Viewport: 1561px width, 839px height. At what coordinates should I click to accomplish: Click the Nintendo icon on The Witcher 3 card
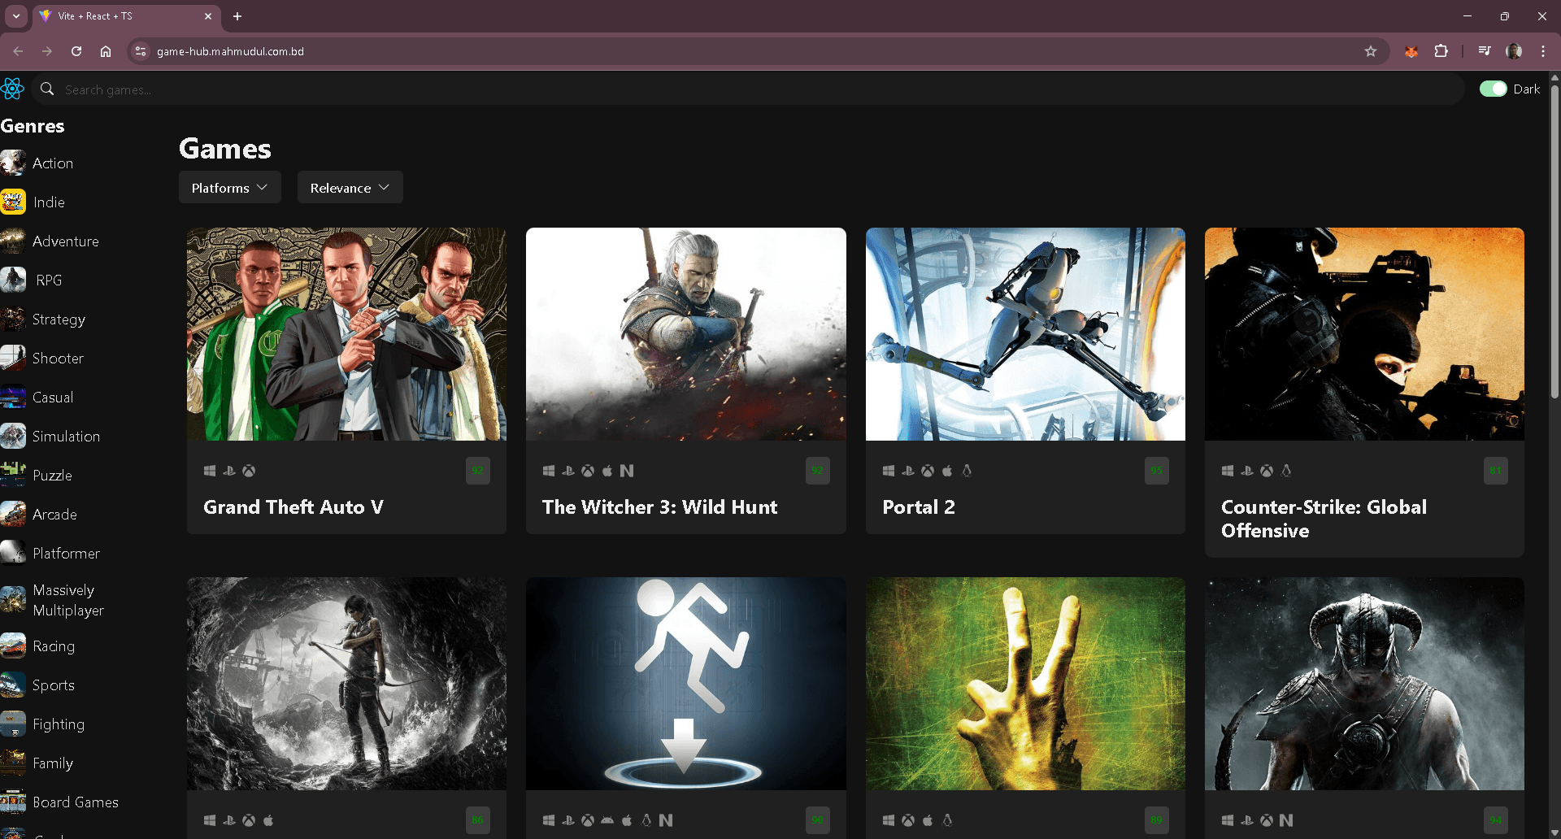pyautogui.click(x=626, y=470)
